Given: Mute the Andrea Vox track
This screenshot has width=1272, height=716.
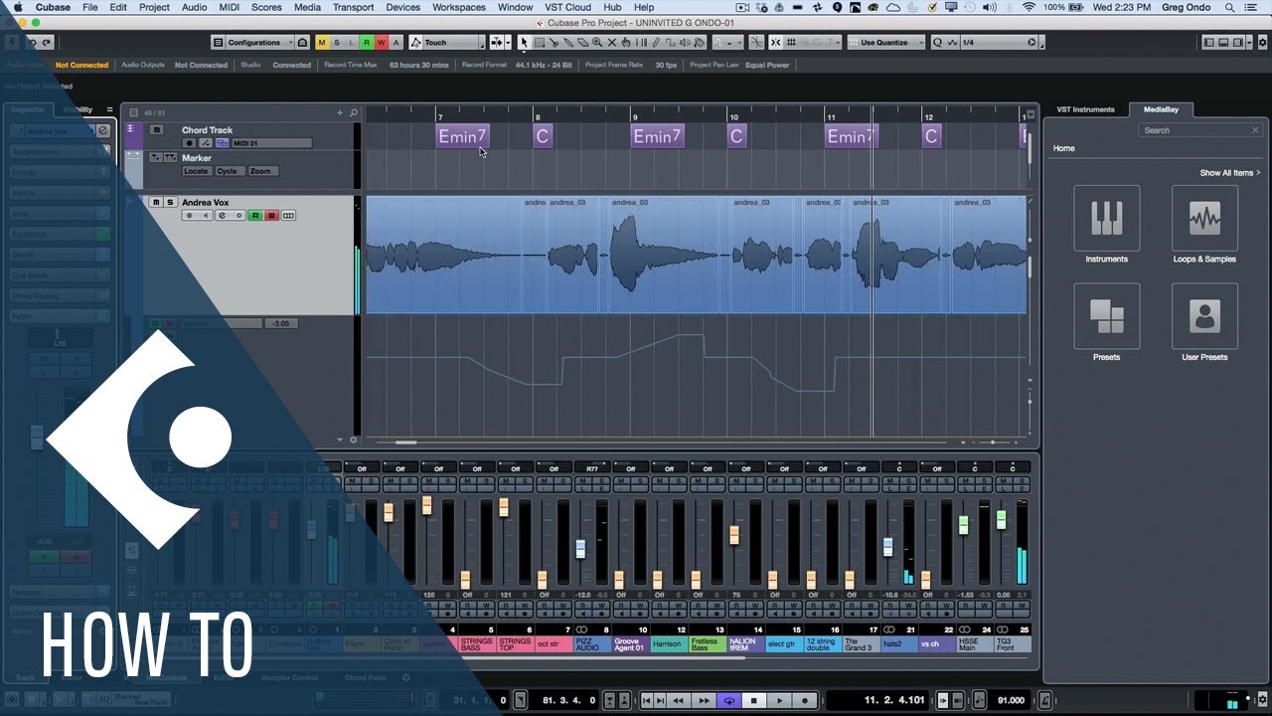Looking at the screenshot, I should coord(156,203).
